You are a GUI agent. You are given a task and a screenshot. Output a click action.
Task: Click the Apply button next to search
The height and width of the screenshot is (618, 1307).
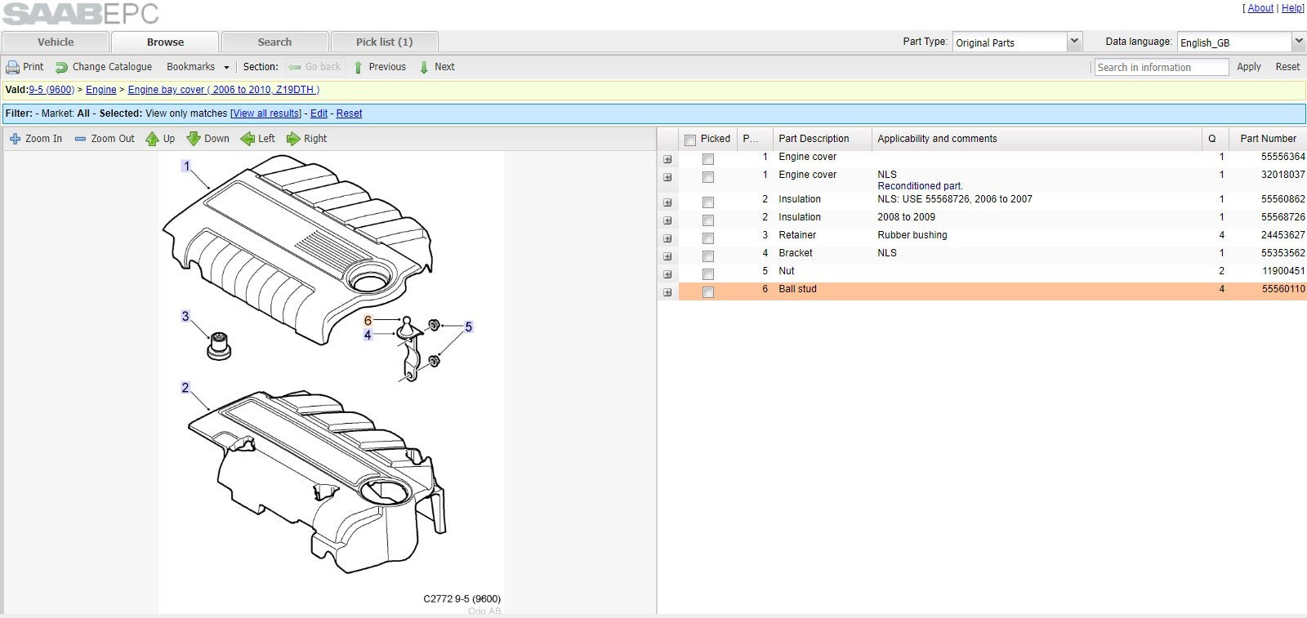(x=1248, y=67)
